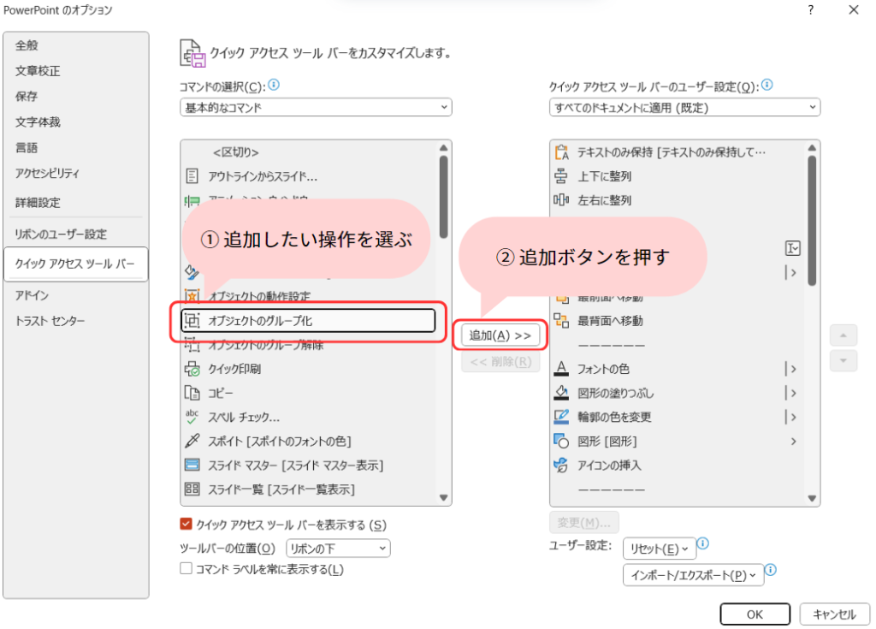
Task: Click the スペル チェック abc icon
Action: [192, 417]
